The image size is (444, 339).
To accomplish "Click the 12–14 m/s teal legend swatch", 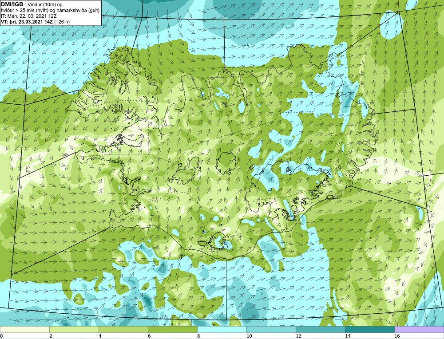I will [320, 330].
